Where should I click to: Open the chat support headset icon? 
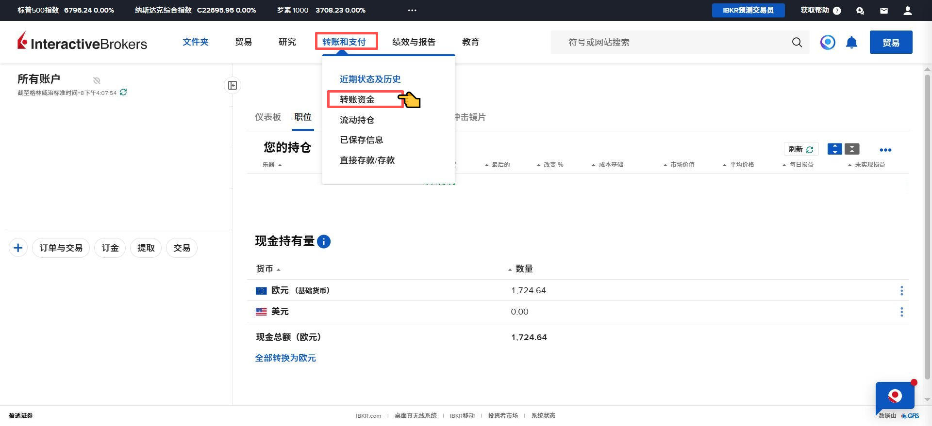click(x=860, y=10)
